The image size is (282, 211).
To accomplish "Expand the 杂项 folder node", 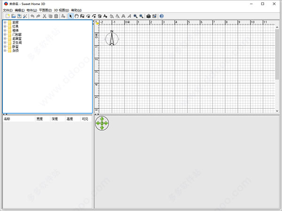I will click(x=5, y=51).
